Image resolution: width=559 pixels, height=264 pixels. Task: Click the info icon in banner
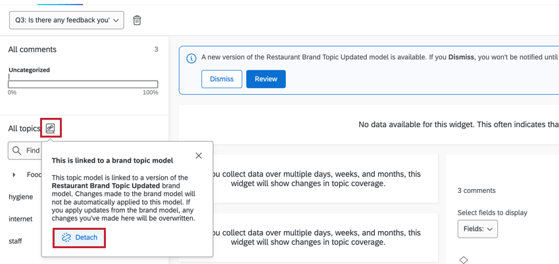[x=191, y=58]
